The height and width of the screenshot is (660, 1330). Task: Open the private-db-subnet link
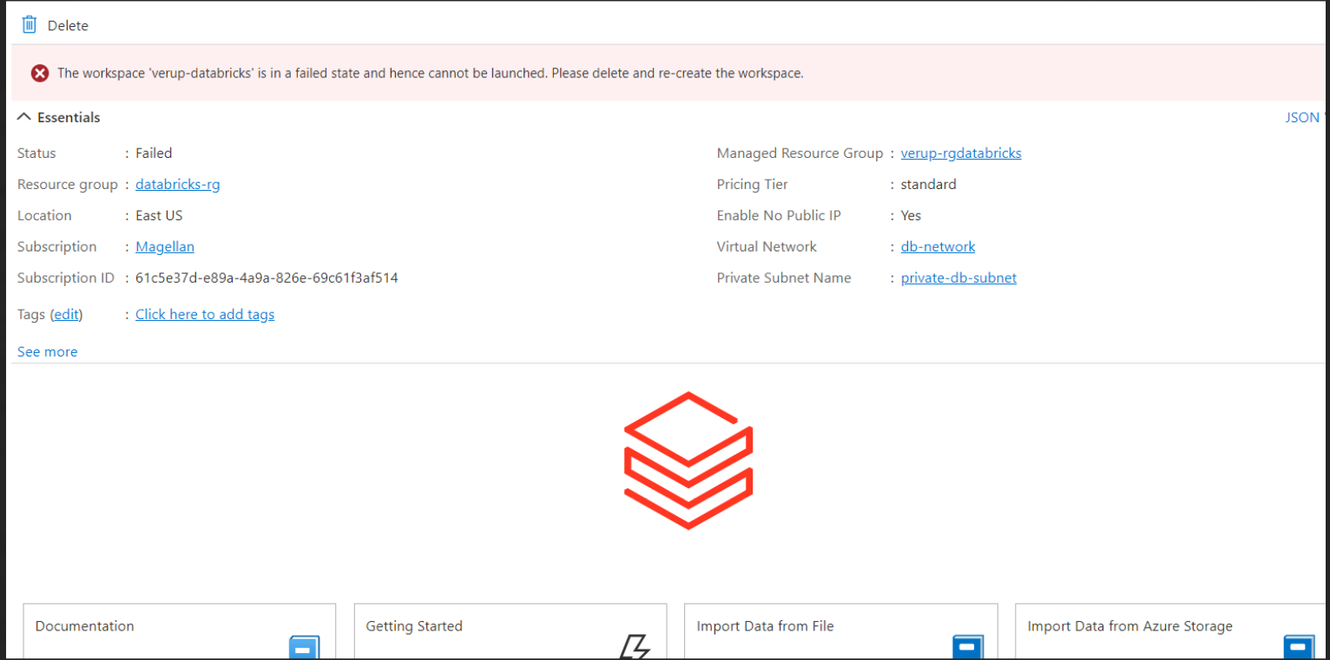958,278
